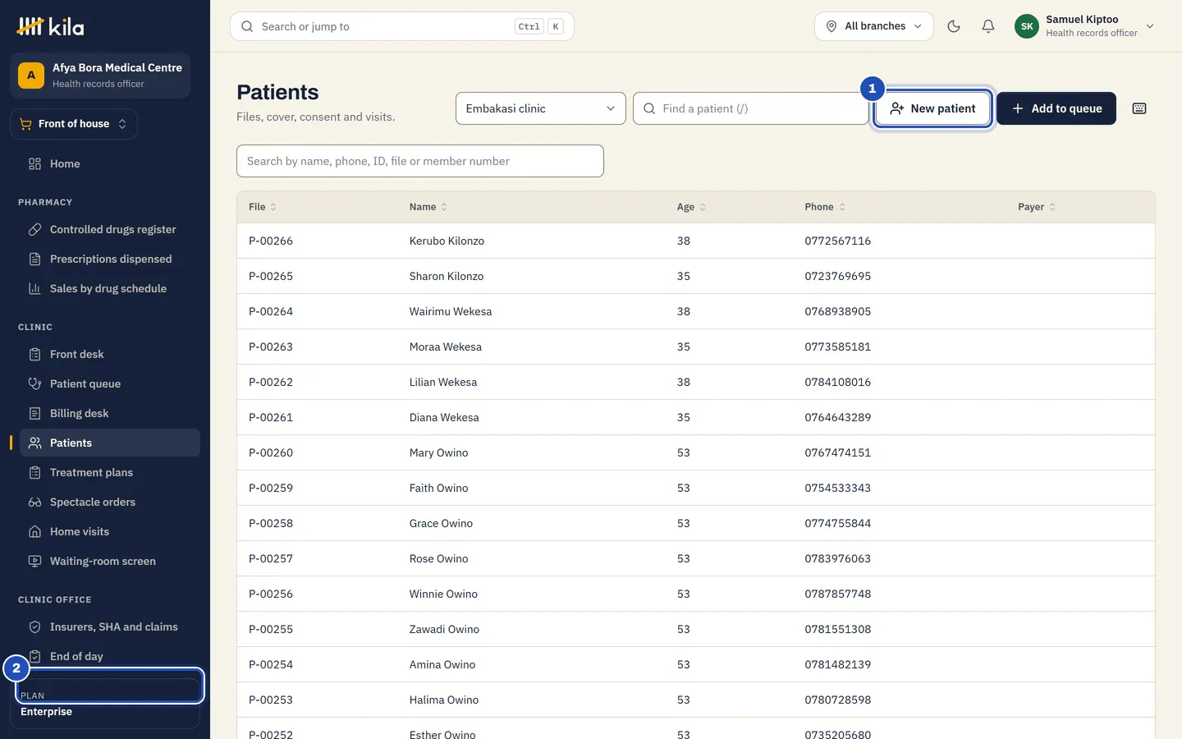
Task: Open patient Halima Owino
Action: [x=444, y=700]
